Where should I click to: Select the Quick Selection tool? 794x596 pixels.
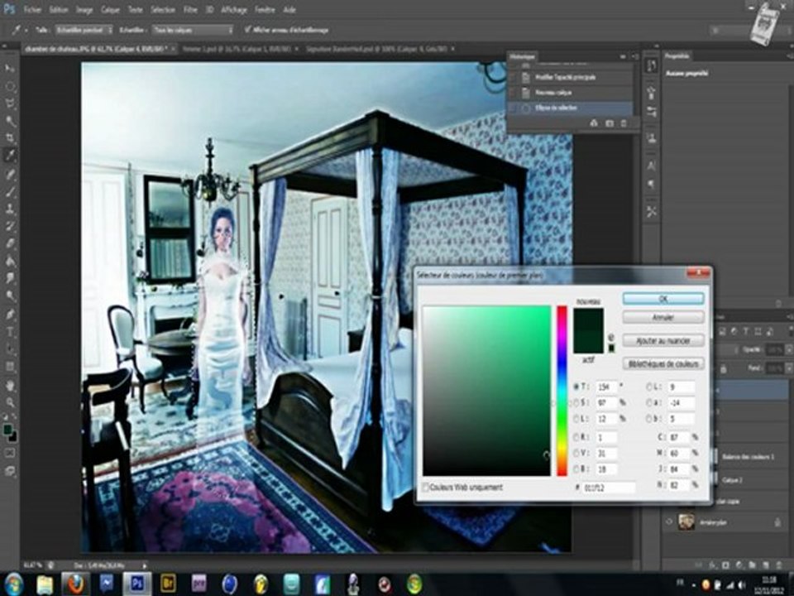tap(10, 121)
